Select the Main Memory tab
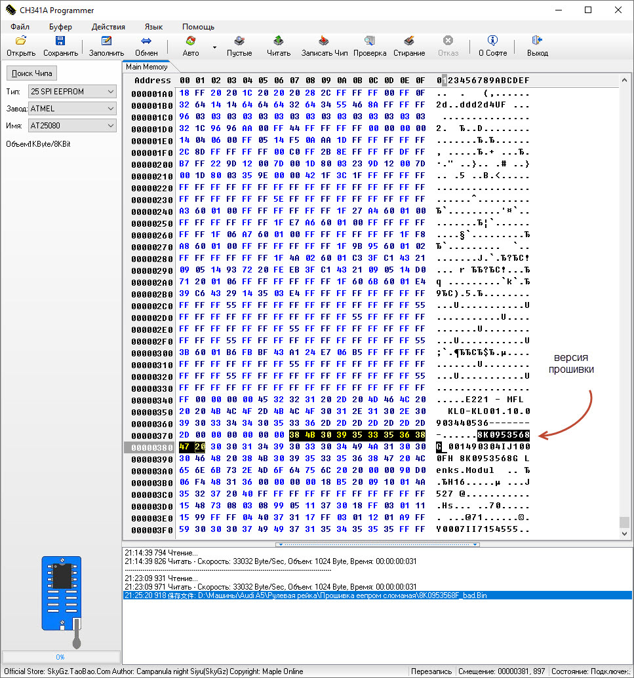Viewport: 634px width, 678px height. [x=147, y=67]
